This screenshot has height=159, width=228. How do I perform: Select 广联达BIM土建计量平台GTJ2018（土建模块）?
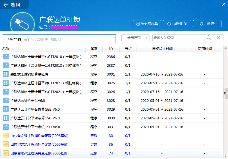coord(46,57)
